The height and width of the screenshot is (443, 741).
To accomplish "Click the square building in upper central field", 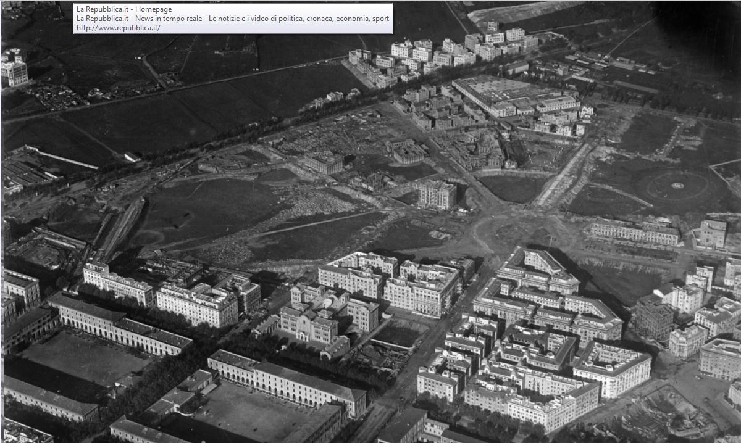I will point(324,162).
